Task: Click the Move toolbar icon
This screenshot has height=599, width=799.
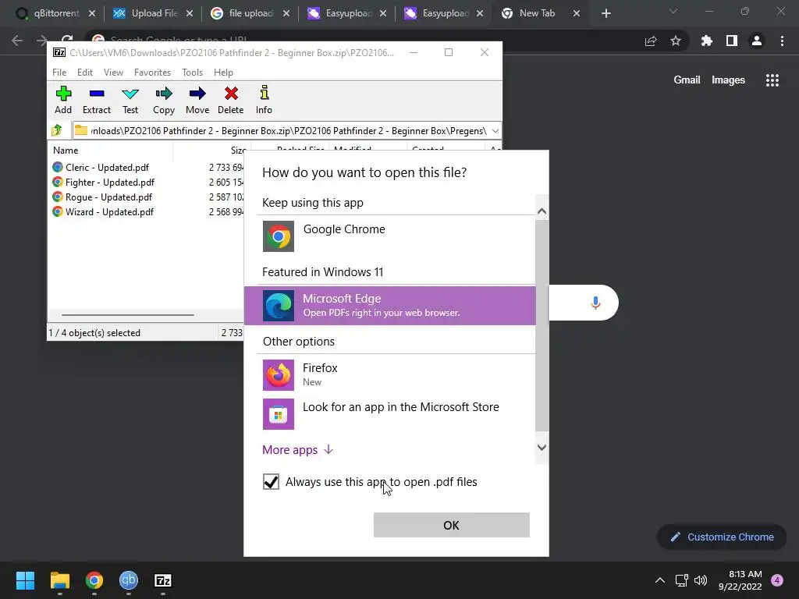Action: coord(197,100)
